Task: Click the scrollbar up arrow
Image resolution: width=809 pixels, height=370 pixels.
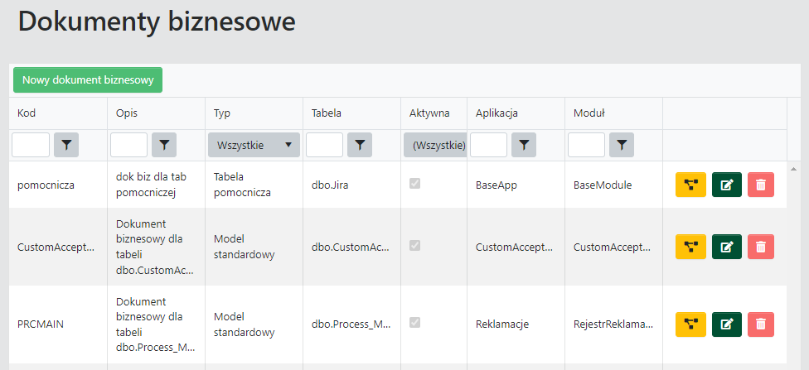Action: pos(793,169)
